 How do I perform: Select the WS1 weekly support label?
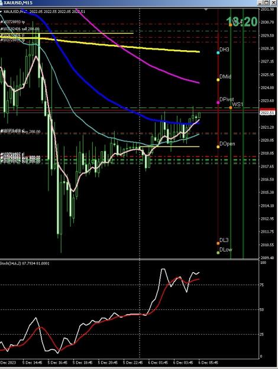(x=237, y=105)
